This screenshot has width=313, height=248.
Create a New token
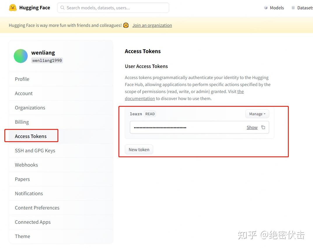(139, 150)
